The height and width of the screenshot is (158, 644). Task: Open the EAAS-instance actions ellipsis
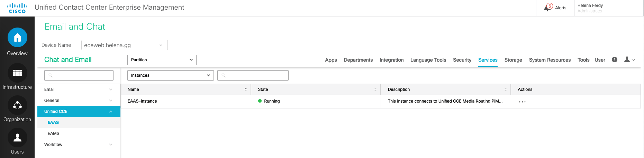click(522, 102)
